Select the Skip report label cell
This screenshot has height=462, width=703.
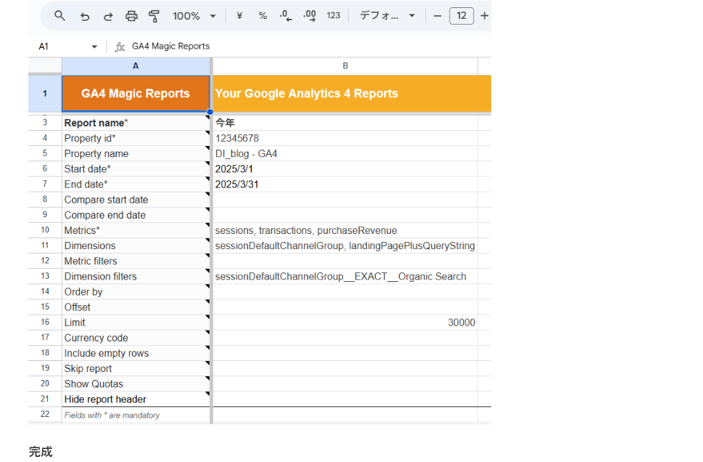click(x=136, y=368)
